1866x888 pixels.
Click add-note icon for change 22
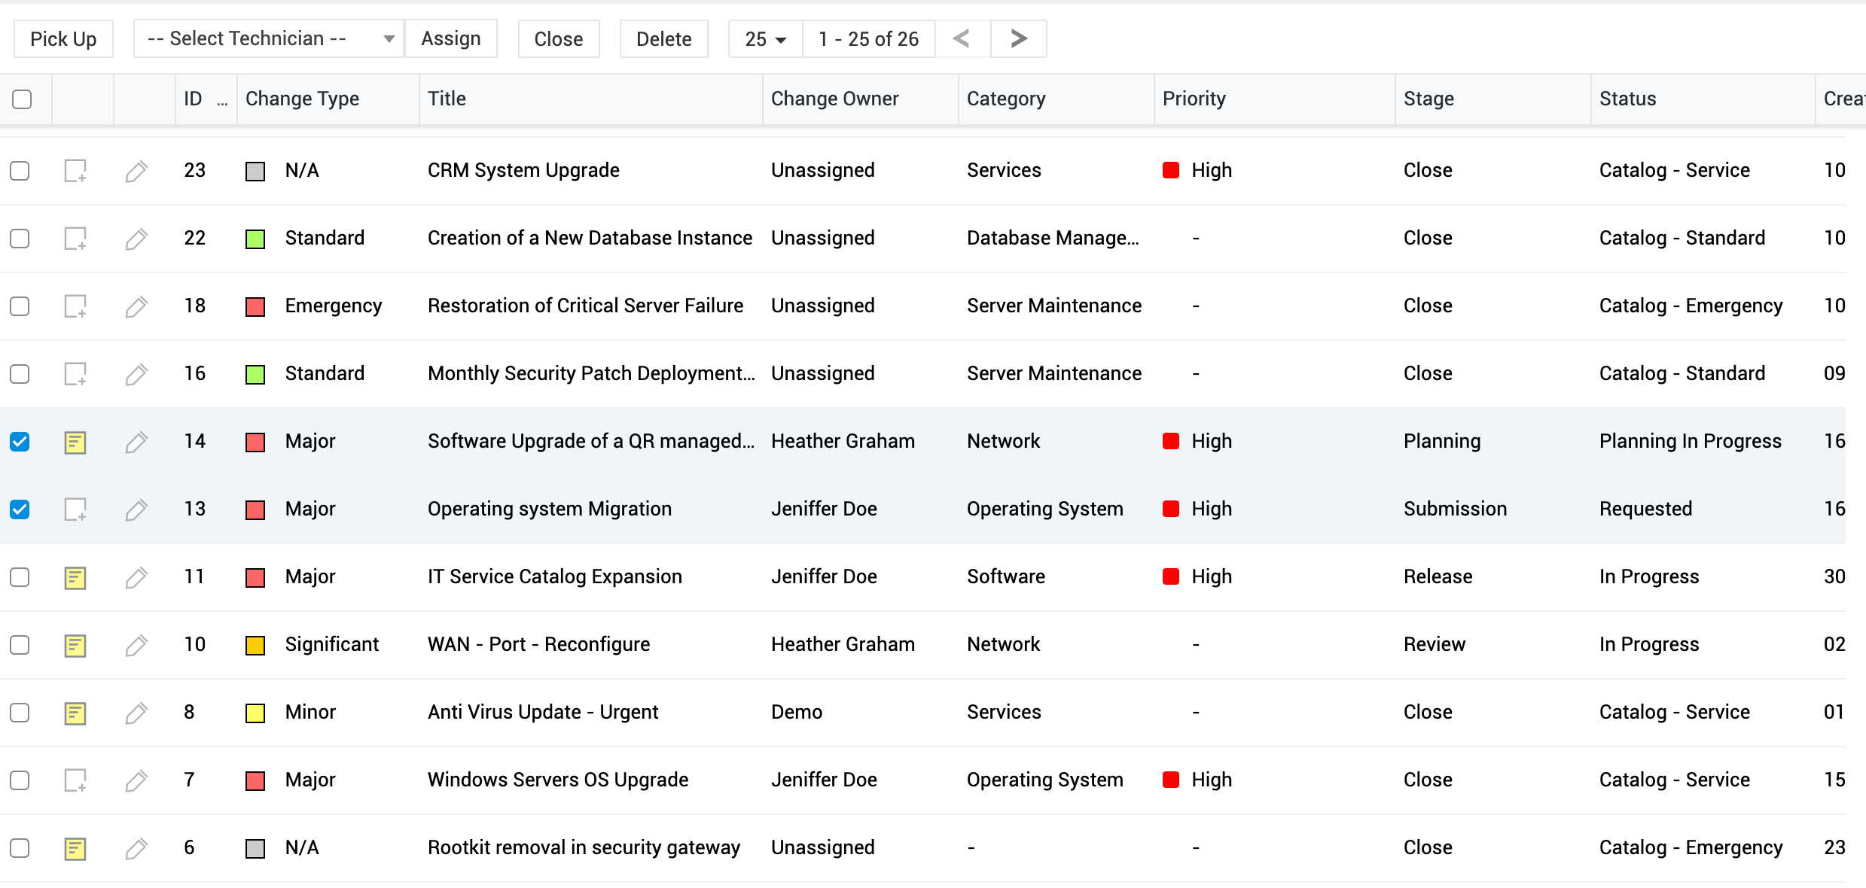point(75,239)
